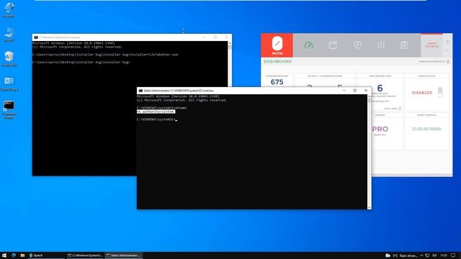This screenshot has height=259, width=461.
Task: Click the 675 licensed patches count
Action: 277,82
